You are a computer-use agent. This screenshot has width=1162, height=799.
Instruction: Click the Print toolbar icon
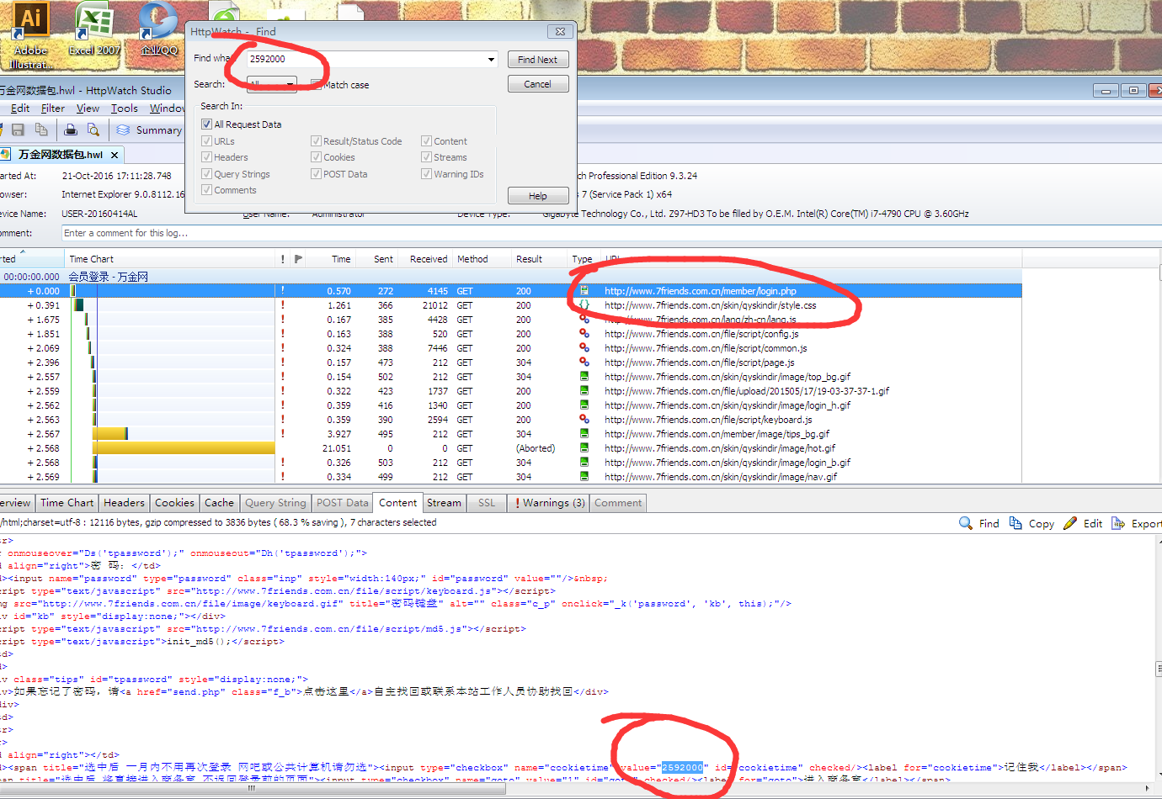(71, 130)
